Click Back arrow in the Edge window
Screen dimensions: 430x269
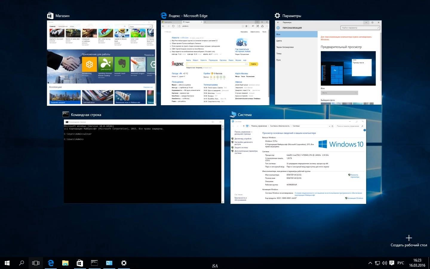click(163, 26)
